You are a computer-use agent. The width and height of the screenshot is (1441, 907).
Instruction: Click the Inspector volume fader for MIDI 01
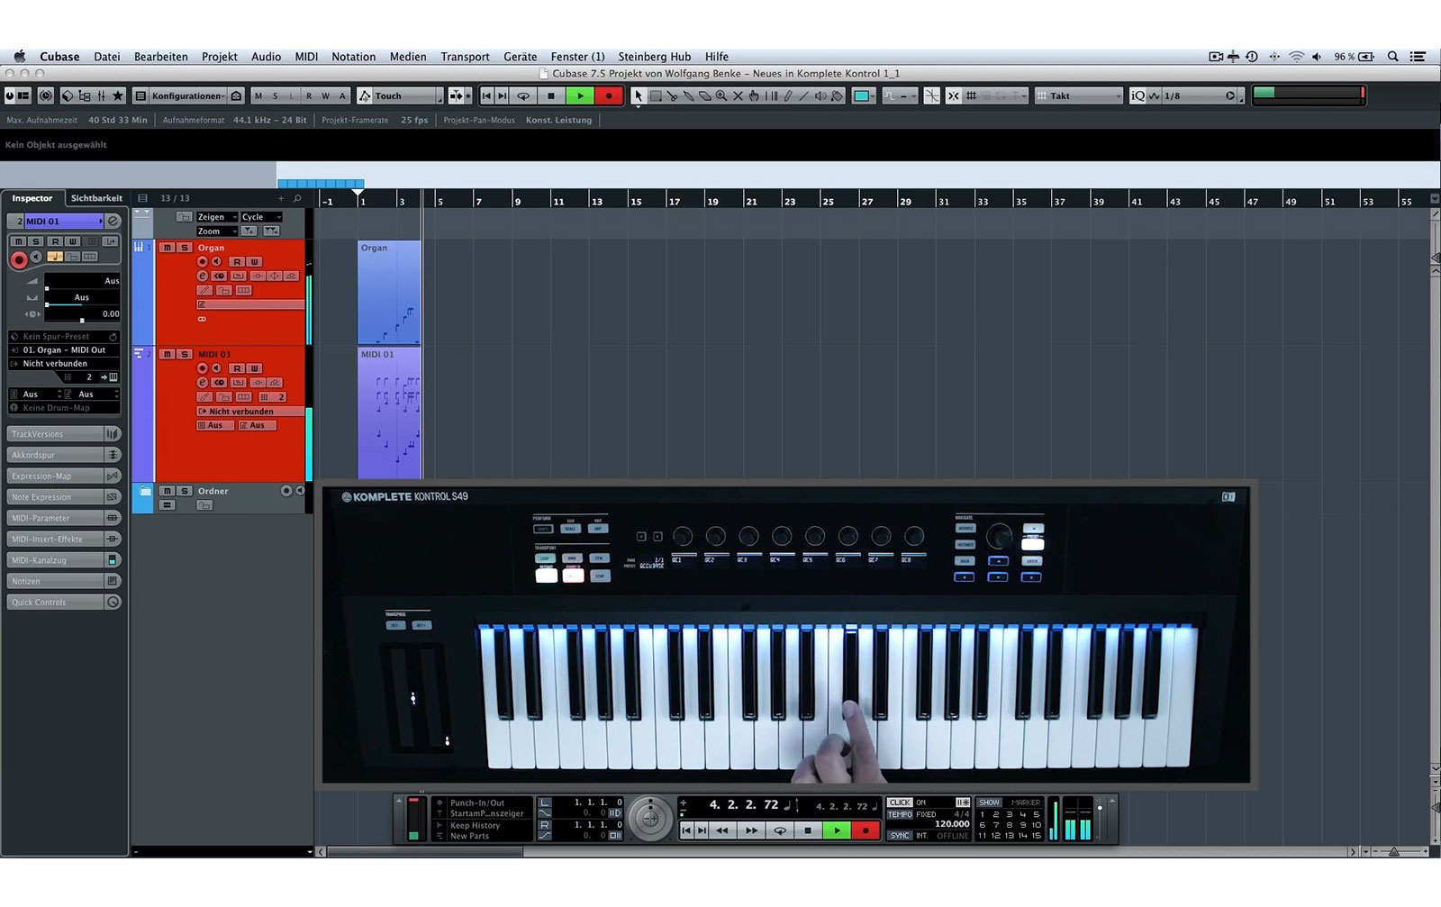(x=82, y=281)
